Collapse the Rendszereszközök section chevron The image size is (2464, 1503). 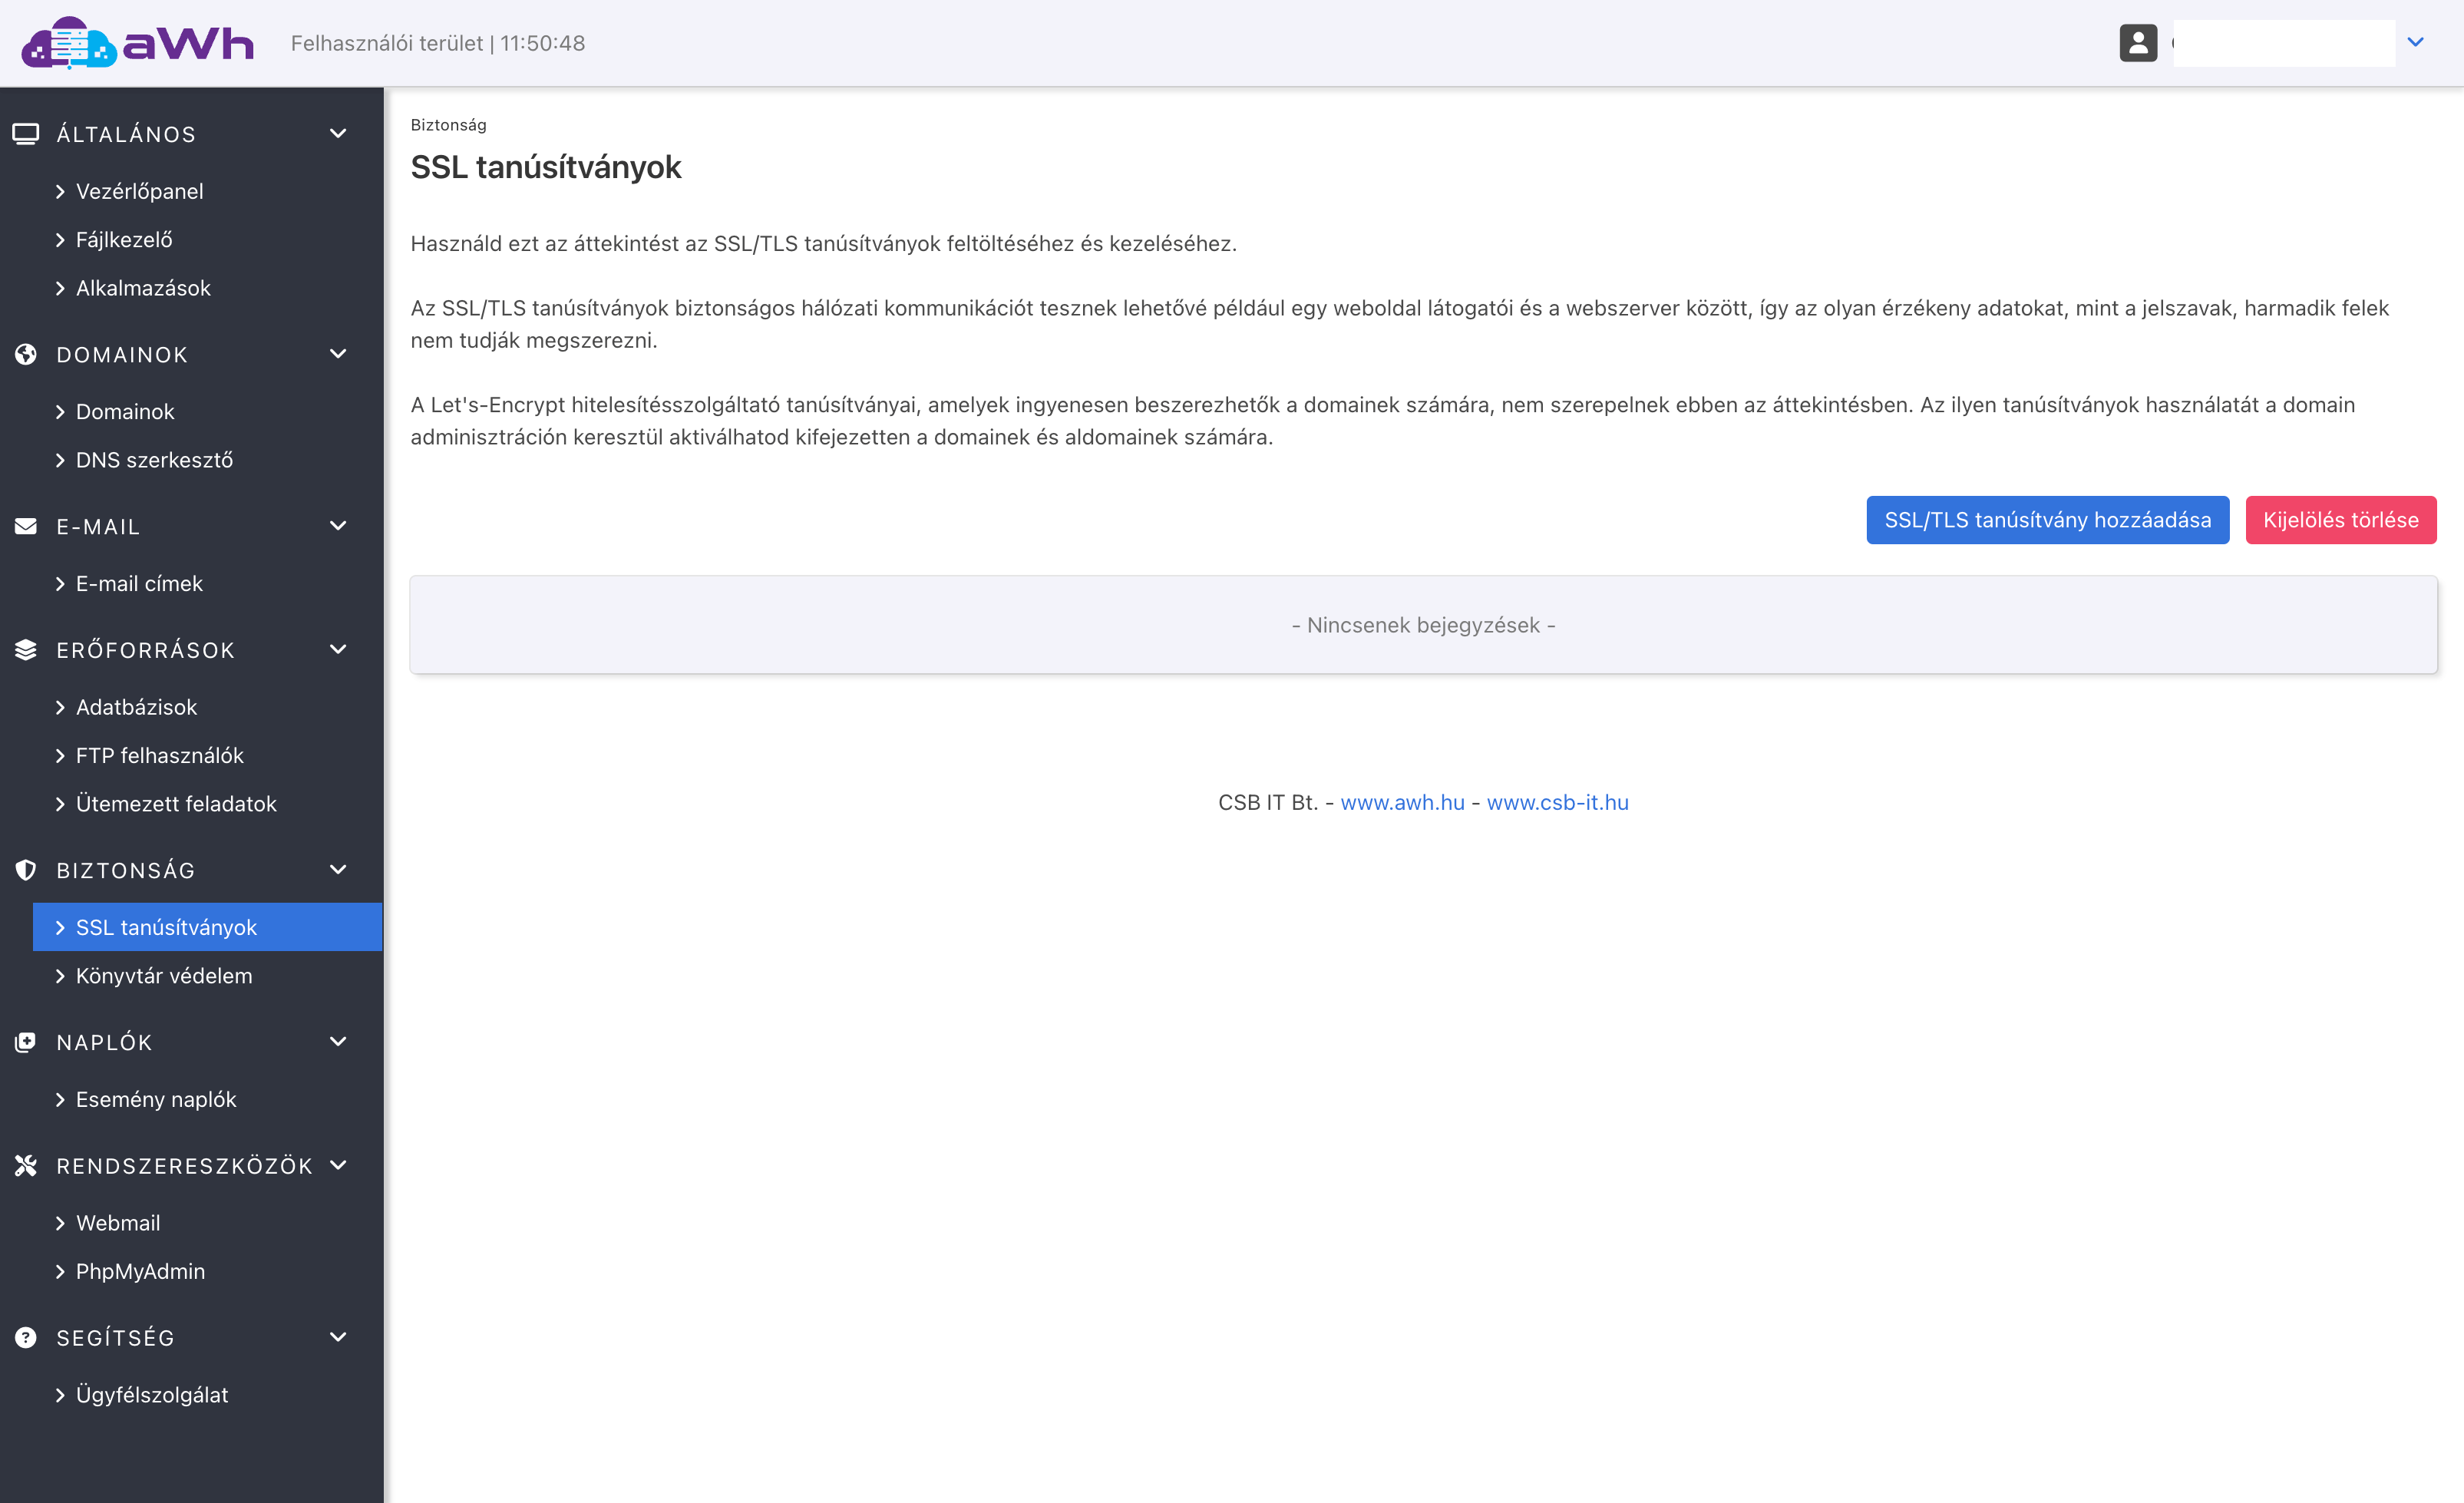[338, 1165]
